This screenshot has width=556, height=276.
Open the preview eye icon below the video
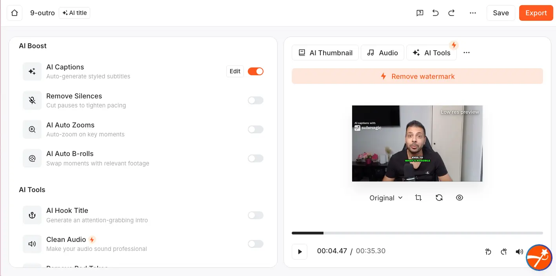coord(460,198)
